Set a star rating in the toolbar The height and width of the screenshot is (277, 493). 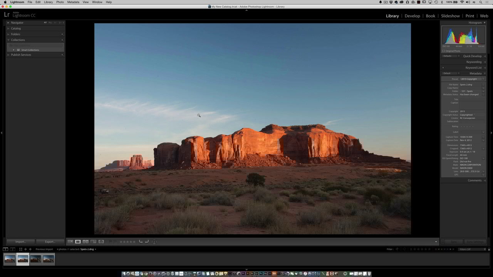tap(127, 241)
